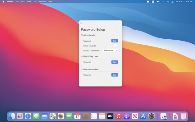Open Finder from the Dock
Viewport: 195px width, 122px height.
click(x=12, y=116)
